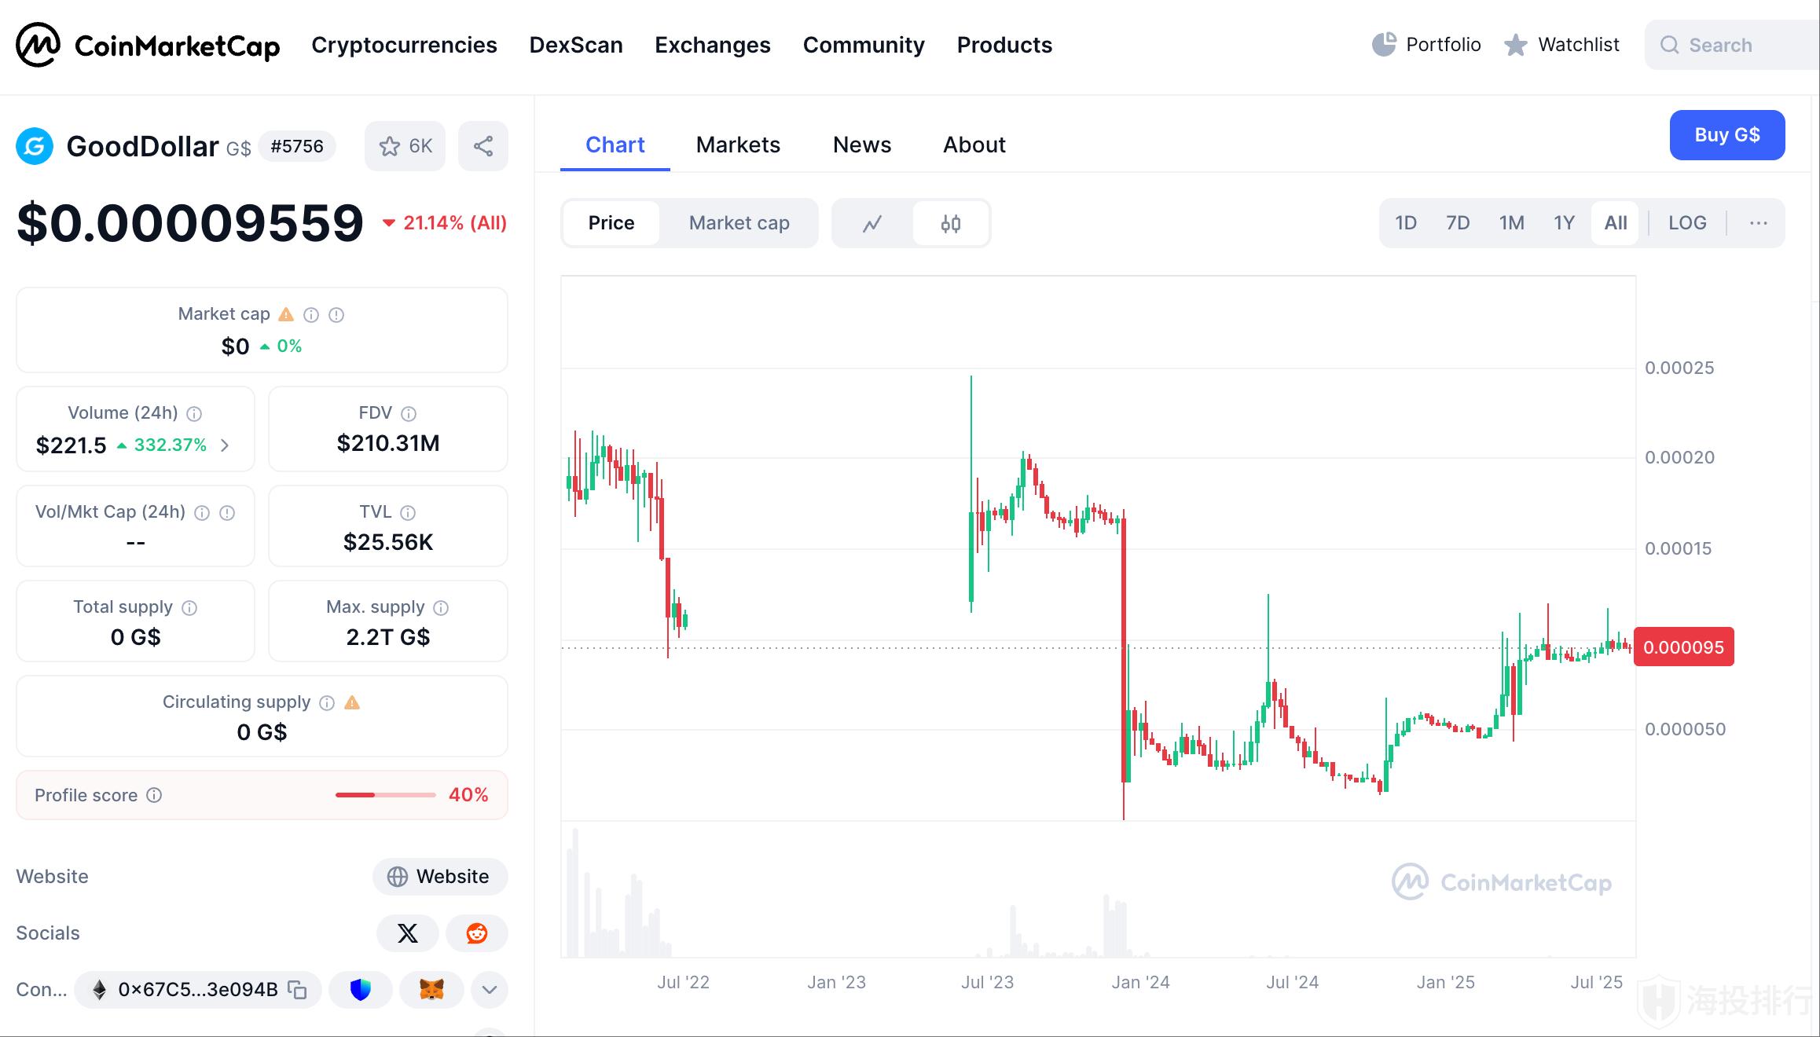Open the Reddit social link

[x=477, y=933]
